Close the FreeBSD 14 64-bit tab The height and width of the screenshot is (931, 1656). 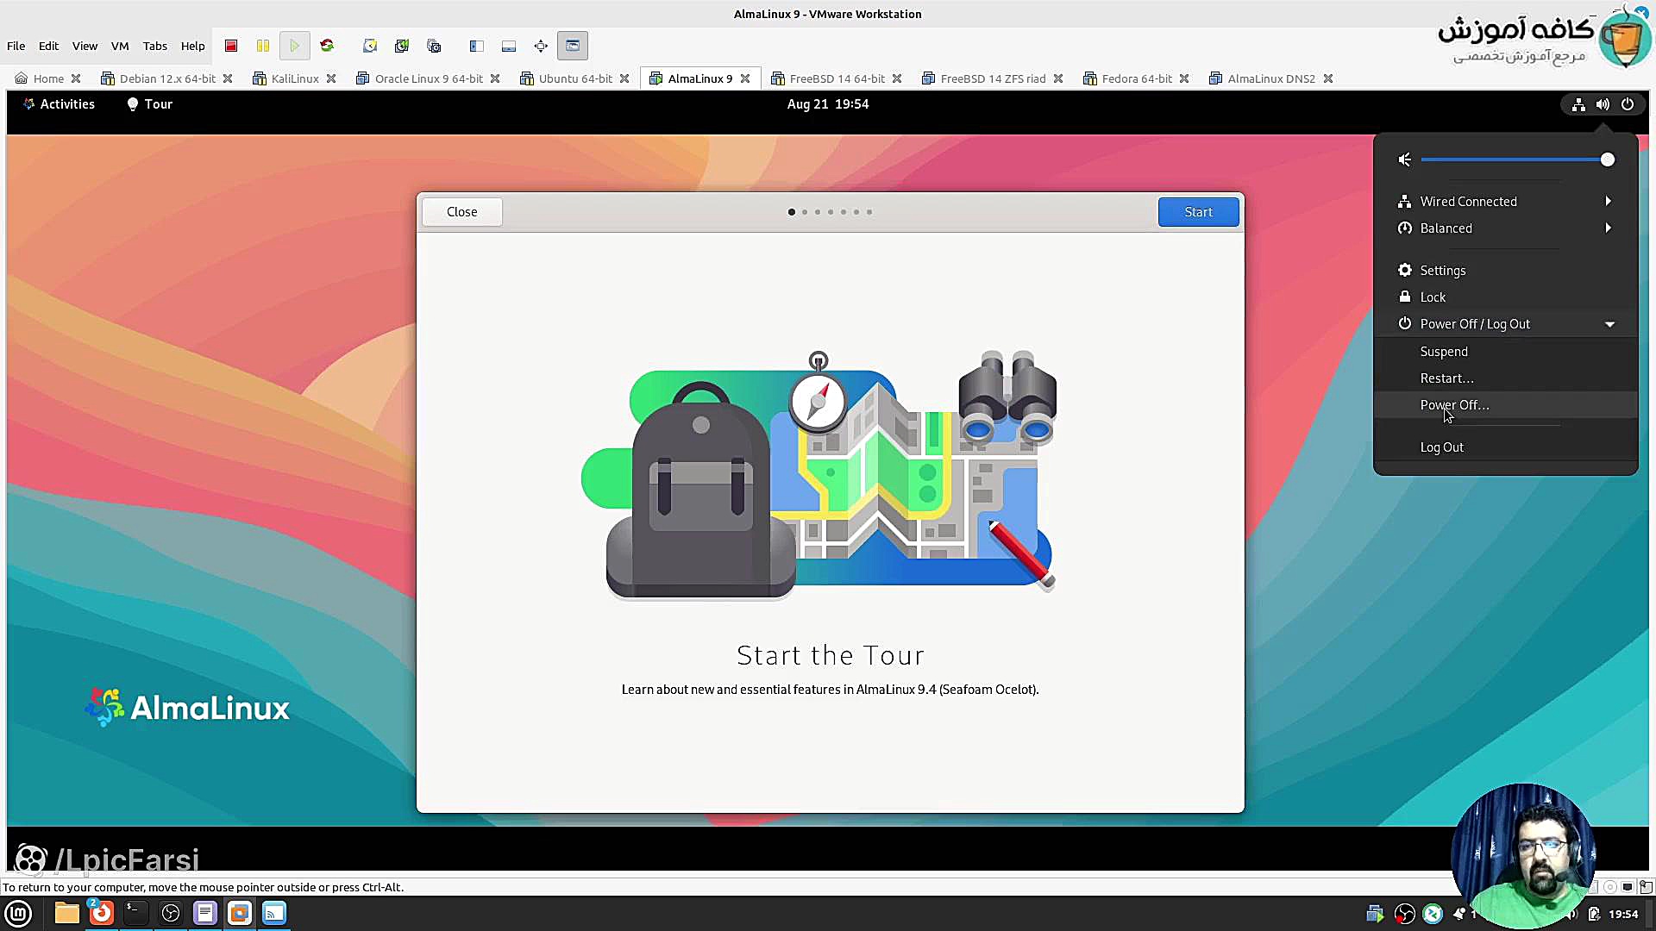(x=897, y=78)
